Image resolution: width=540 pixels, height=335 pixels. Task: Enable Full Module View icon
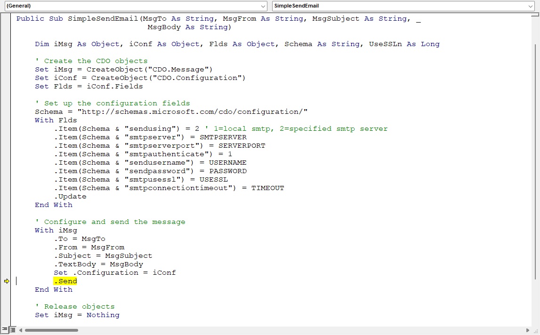(13, 330)
